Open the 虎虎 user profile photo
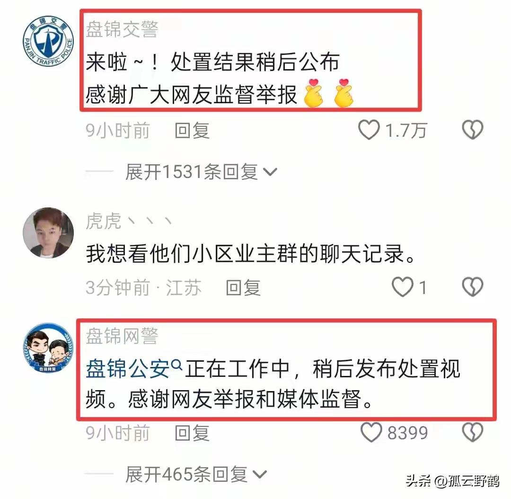Screen dimensions: 511x499 [x=48, y=233]
